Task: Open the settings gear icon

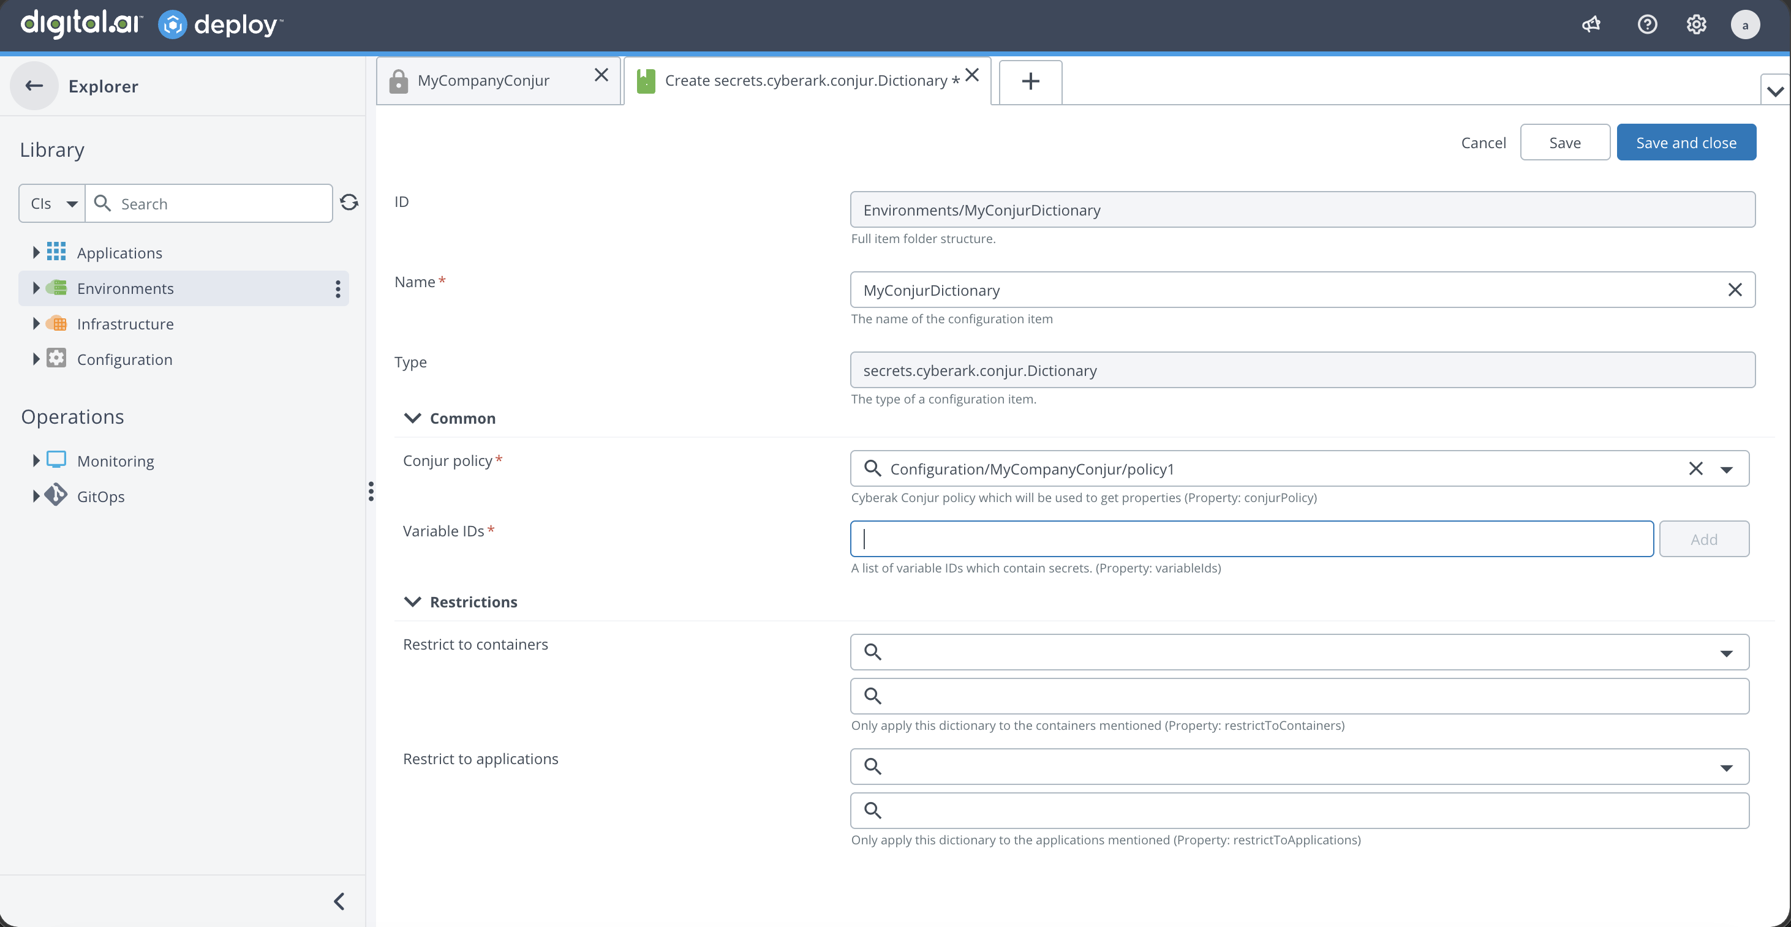Action: point(1697,25)
